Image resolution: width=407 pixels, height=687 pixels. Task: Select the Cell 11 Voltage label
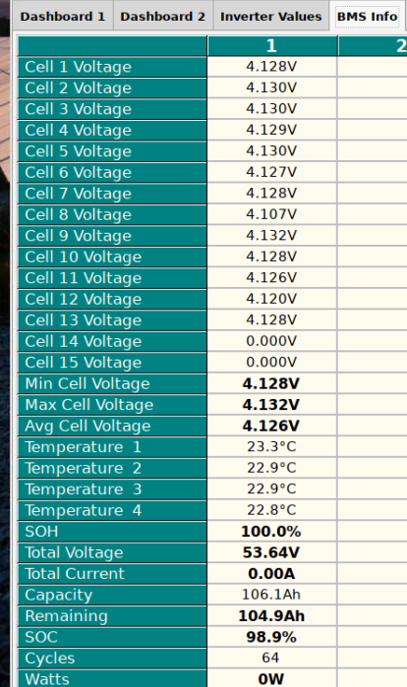point(84,278)
